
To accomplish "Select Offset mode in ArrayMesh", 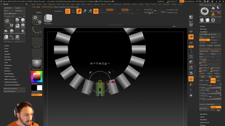I will [202, 80].
